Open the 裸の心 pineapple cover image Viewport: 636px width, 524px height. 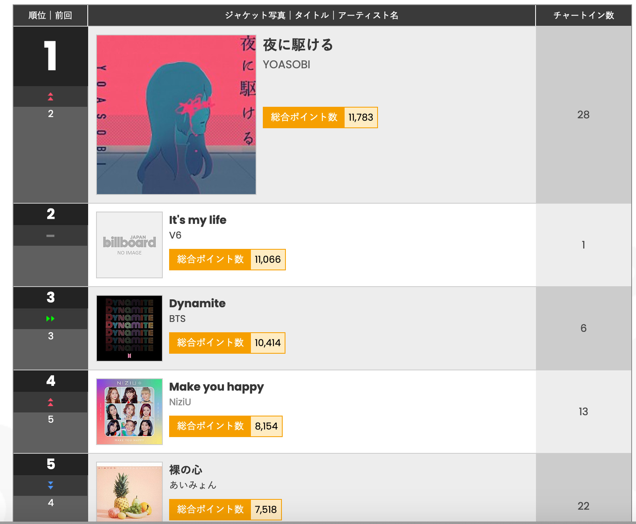click(x=129, y=492)
